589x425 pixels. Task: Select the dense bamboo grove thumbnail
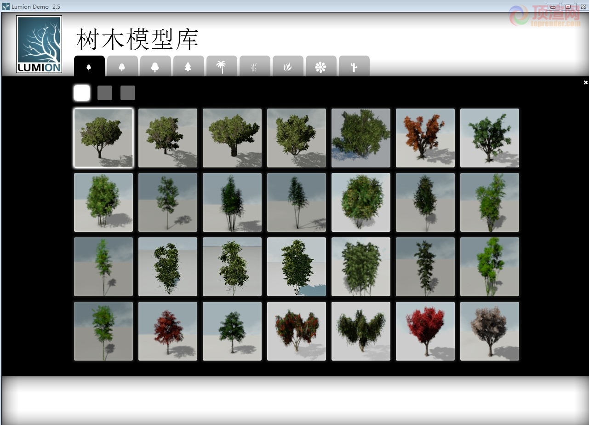tap(361, 267)
